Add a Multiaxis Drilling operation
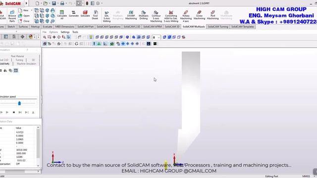317x178 pixels. [143, 15]
